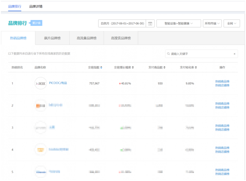The width and height of the screenshot is (246, 181).
Task: Open the 全网 dropdown
Action: (x=232, y=23)
